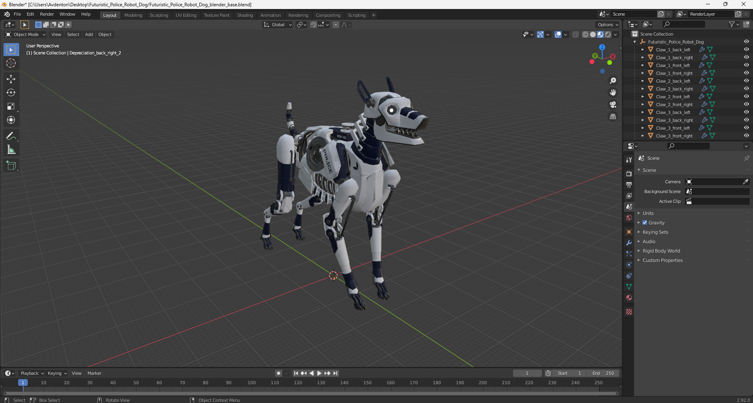Click the viewport zoom magnifier icon
The width and height of the screenshot is (753, 403).
[x=613, y=81]
